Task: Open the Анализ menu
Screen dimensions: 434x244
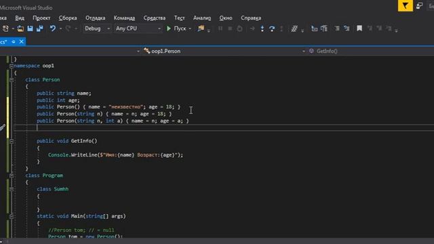Action: 202,18
